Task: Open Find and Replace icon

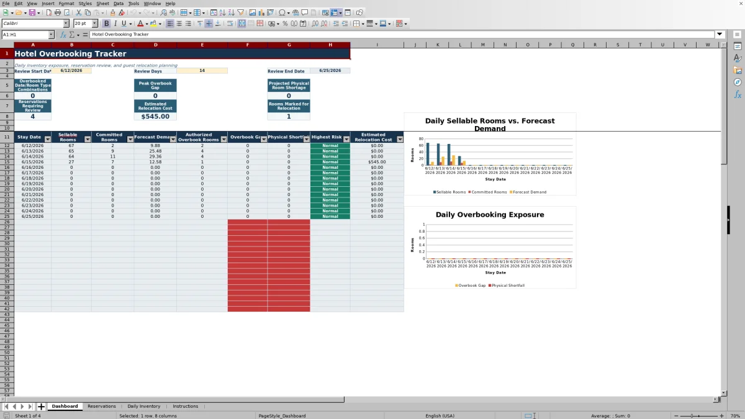Action: 163,12
